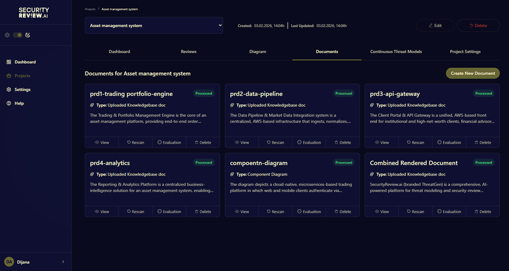The width and height of the screenshot is (509, 271).
Task: Rescan the Combined Rendered Document
Action: click(416, 211)
